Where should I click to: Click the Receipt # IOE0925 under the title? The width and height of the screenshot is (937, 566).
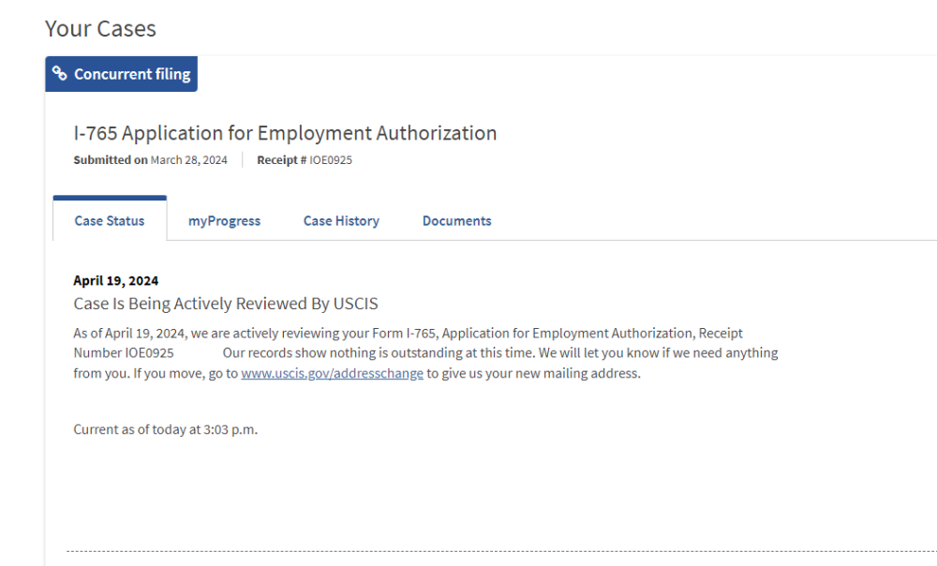(305, 160)
